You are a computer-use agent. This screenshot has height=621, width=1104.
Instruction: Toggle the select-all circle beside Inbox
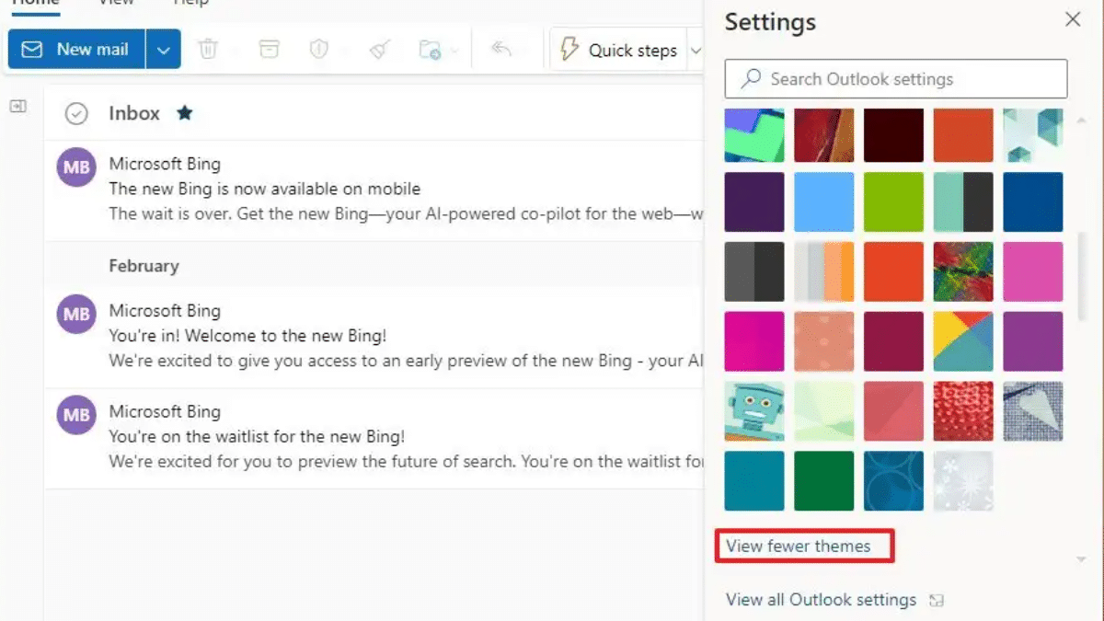76,113
